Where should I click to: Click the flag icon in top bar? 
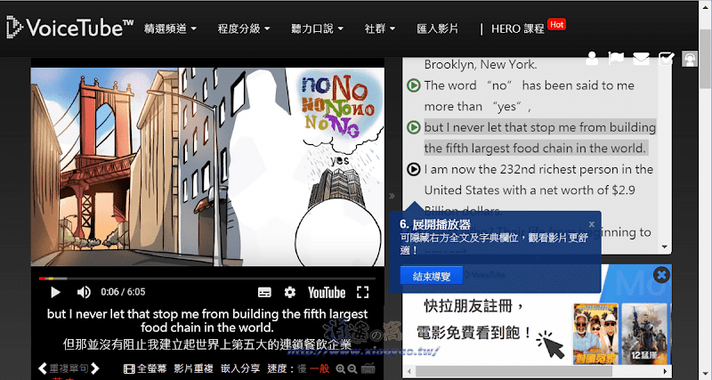(x=616, y=59)
